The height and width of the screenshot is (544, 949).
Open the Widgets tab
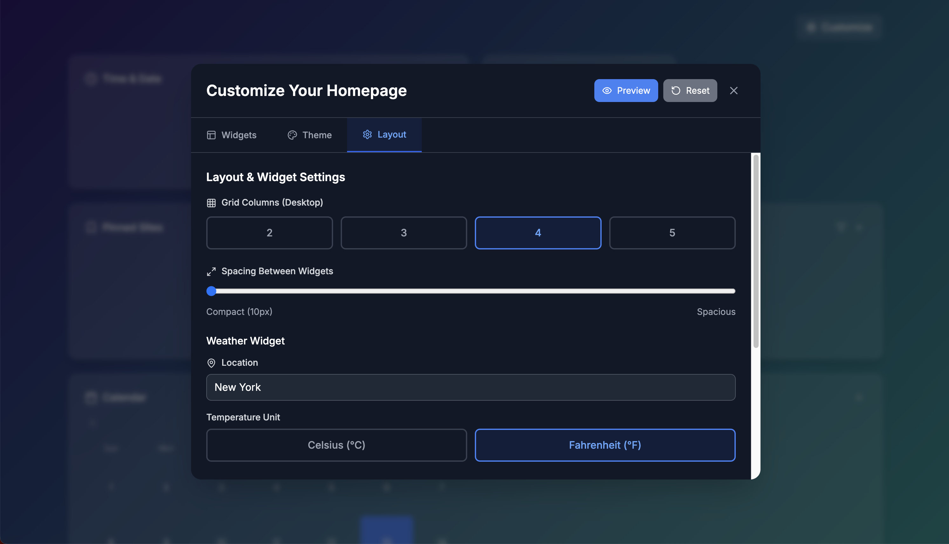tap(232, 135)
